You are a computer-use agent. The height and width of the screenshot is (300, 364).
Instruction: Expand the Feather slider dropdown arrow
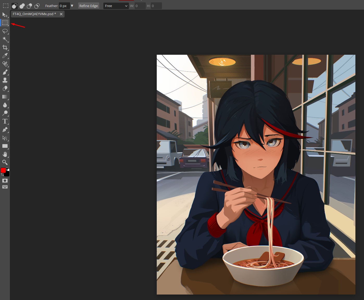click(x=72, y=6)
